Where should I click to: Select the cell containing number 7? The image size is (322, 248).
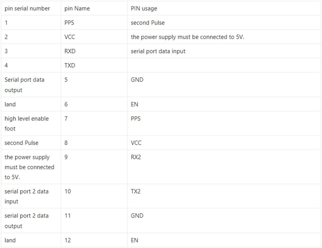[66, 119]
